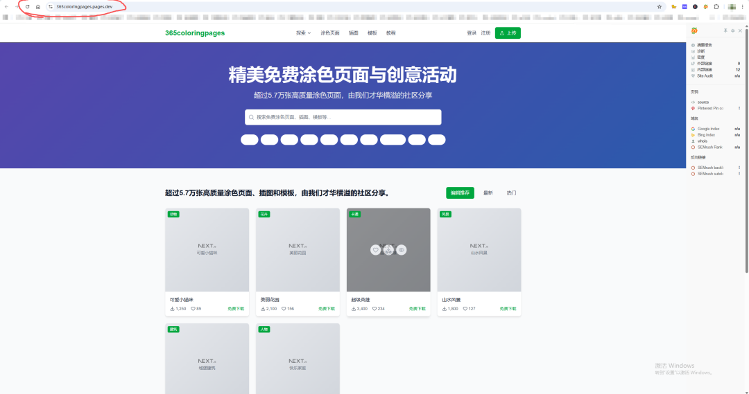This screenshot has height=394, width=749.
Task: Click the download icon on hovered 超级英雄 thumbnail
Action: pos(388,250)
